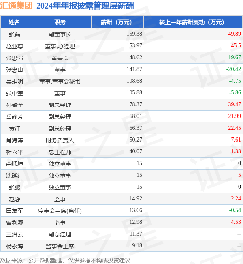Select the name 肖海涛
This screenshot has height=264, width=243.
click(15, 140)
